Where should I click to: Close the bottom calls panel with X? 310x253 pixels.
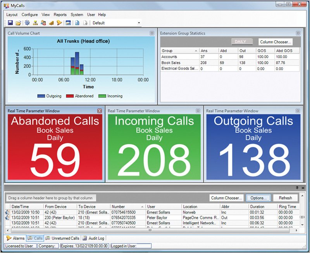(303, 188)
